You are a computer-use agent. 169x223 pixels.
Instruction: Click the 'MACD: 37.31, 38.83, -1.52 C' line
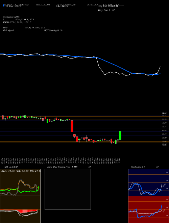coord(17,22)
